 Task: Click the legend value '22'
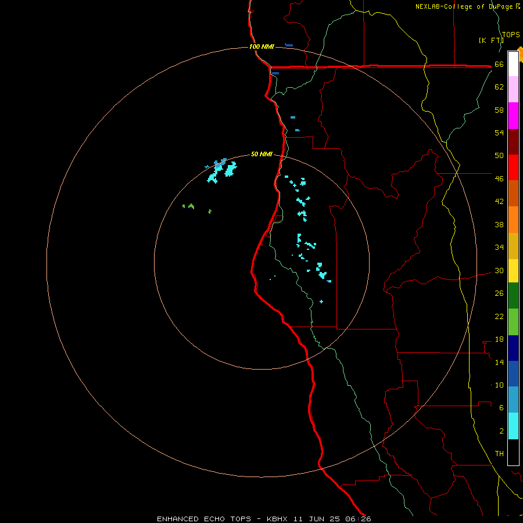499,316
